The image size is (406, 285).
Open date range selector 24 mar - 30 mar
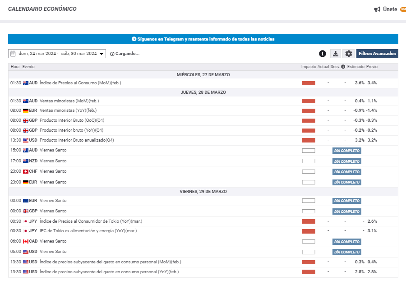tap(57, 54)
